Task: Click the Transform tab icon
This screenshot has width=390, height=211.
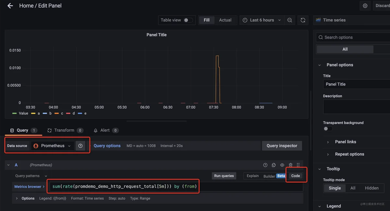Action: 49,130
